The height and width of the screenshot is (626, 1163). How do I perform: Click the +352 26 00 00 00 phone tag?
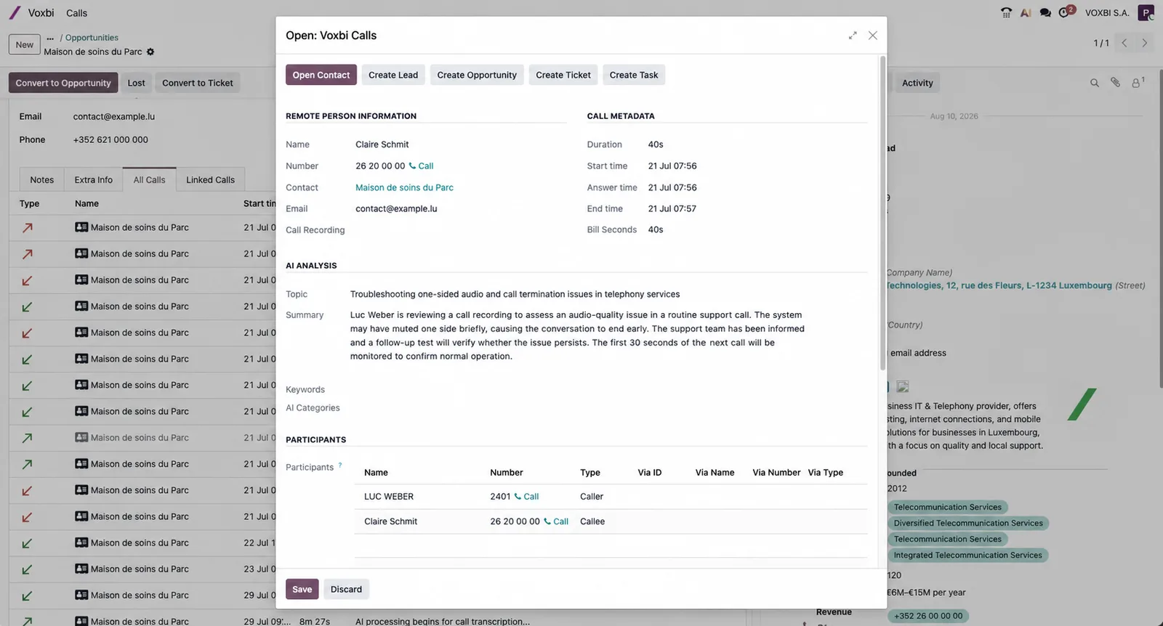[928, 616]
